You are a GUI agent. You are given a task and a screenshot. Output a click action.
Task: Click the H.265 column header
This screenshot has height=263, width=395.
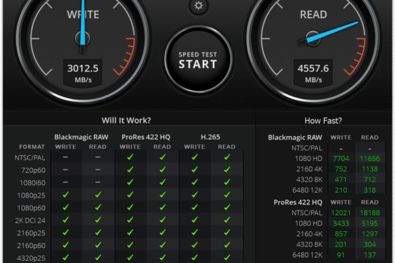211,137
